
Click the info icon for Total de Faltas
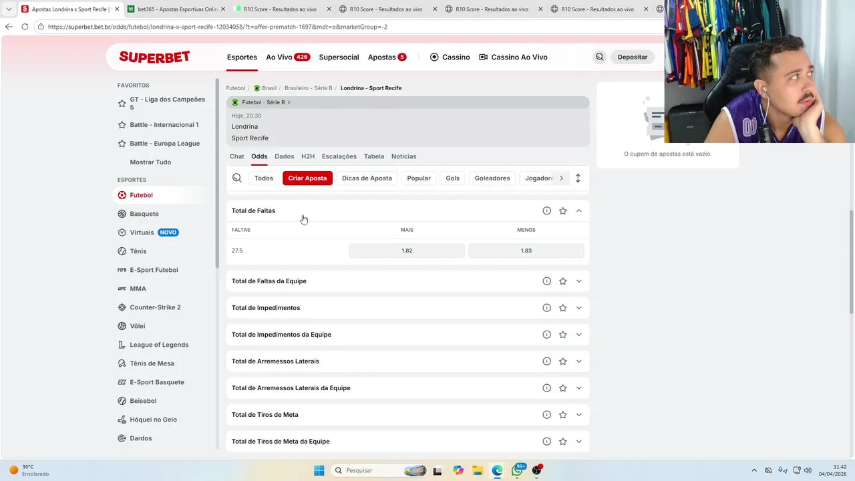(x=546, y=210)
